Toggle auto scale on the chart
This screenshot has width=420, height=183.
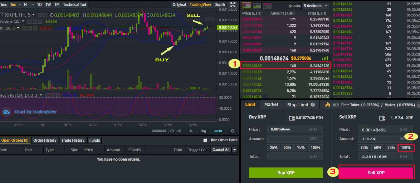pyautogui.click(x=218, y=131)
